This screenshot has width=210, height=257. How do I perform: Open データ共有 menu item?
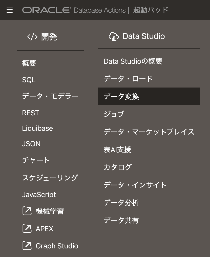121,220
